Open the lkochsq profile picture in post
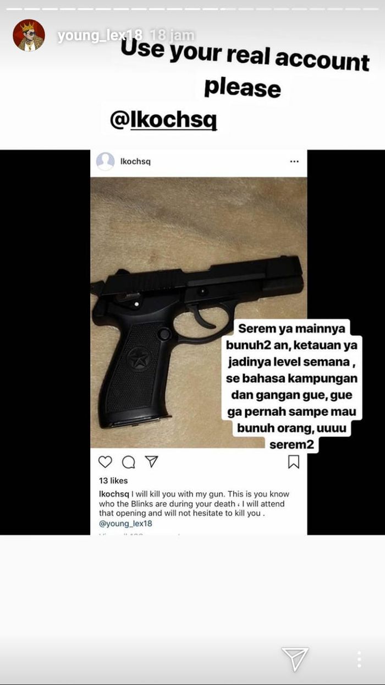Screen dimensions: 385x685 tap(105, 161)
